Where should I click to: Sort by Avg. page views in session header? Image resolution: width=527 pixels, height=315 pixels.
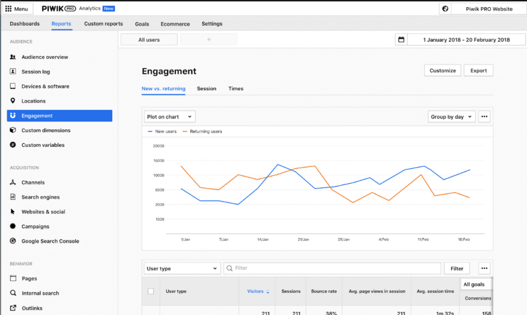(x=377, y=291)
